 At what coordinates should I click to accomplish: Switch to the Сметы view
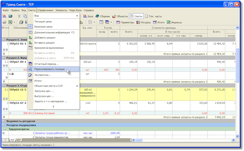pos(136,16)
